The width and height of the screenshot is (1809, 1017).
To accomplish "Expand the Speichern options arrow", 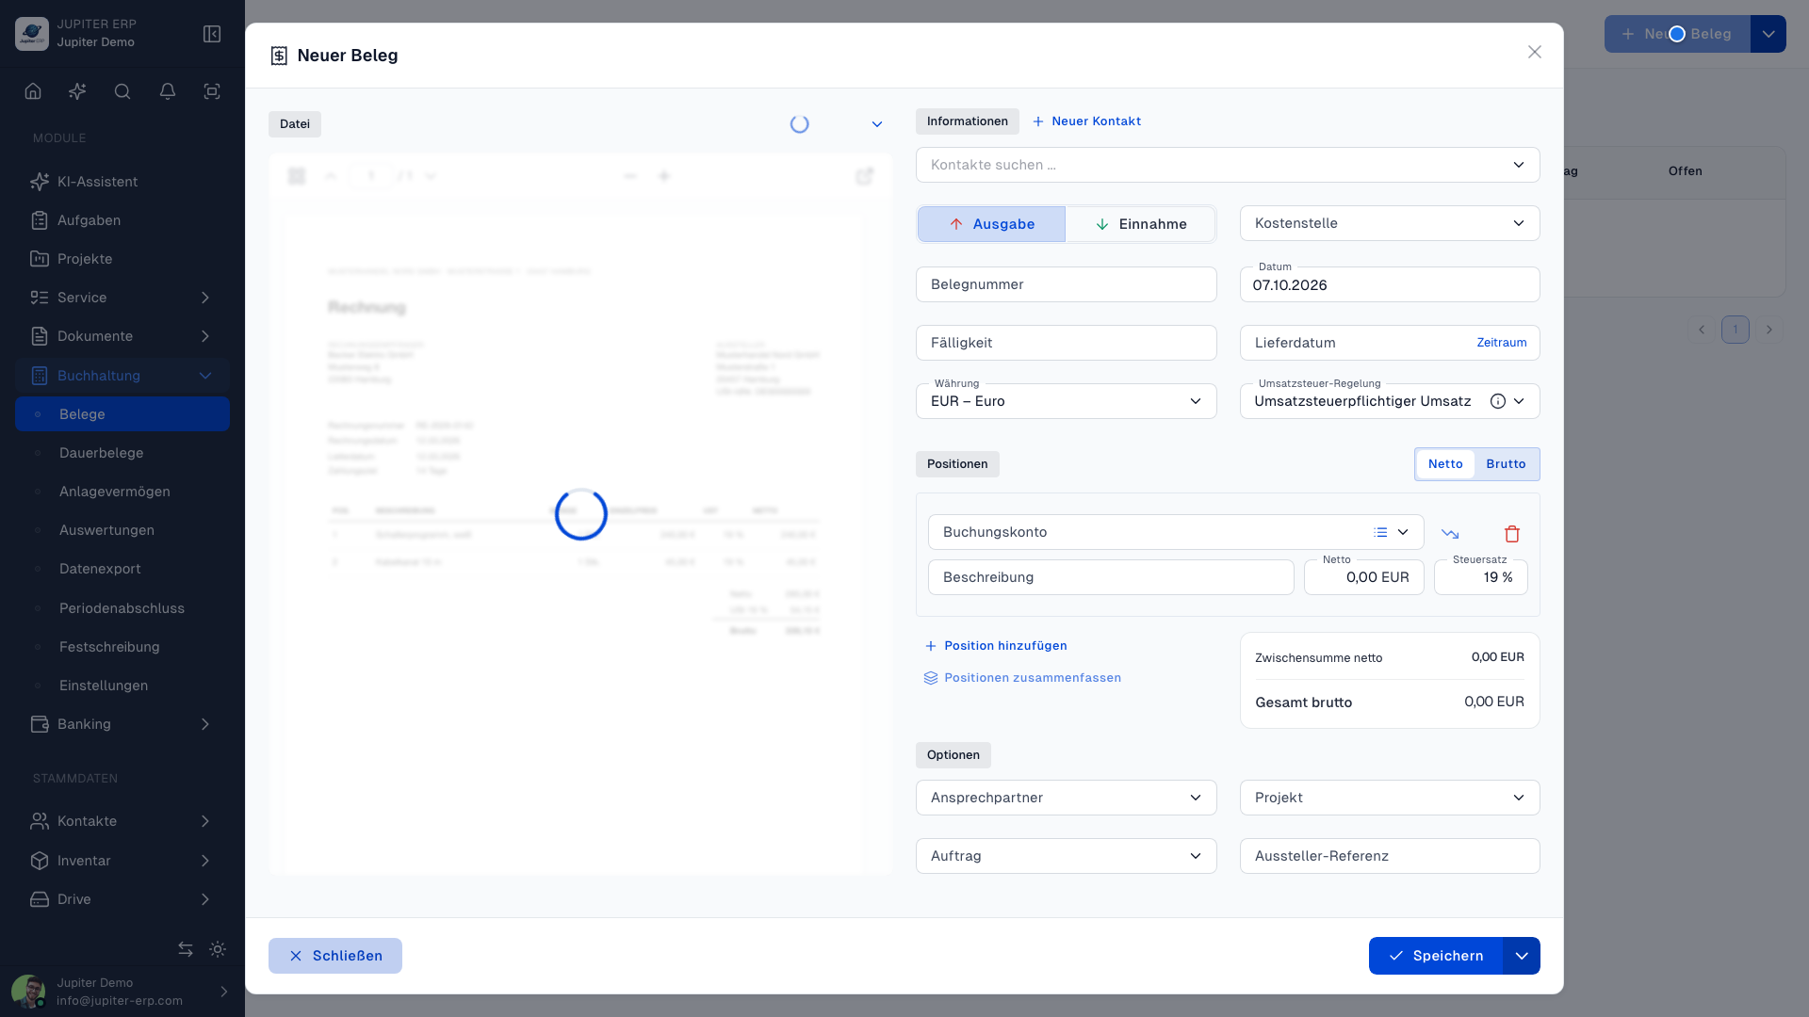I will click(x=1522, y=956).
